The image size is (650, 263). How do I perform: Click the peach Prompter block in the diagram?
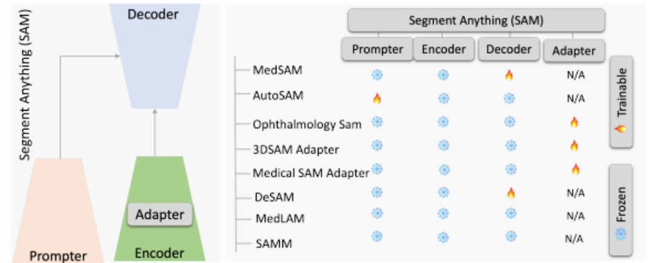59,206
